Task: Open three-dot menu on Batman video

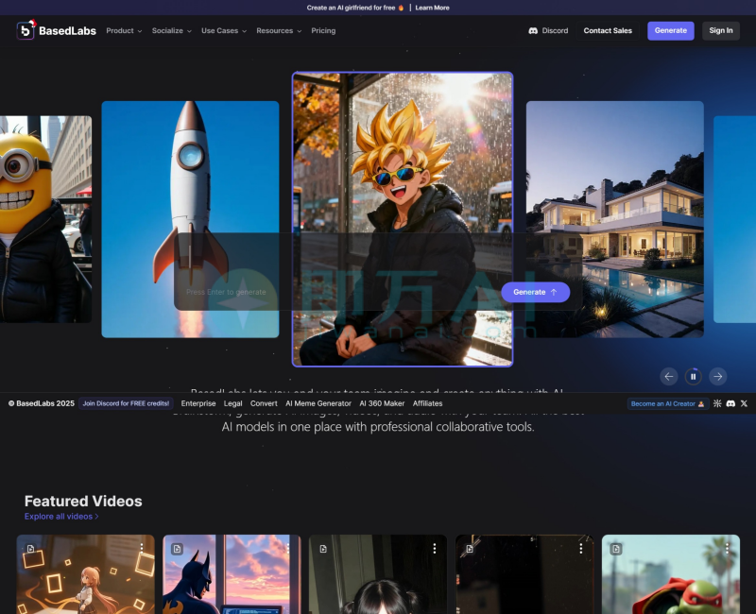Action: pos(289,548)
